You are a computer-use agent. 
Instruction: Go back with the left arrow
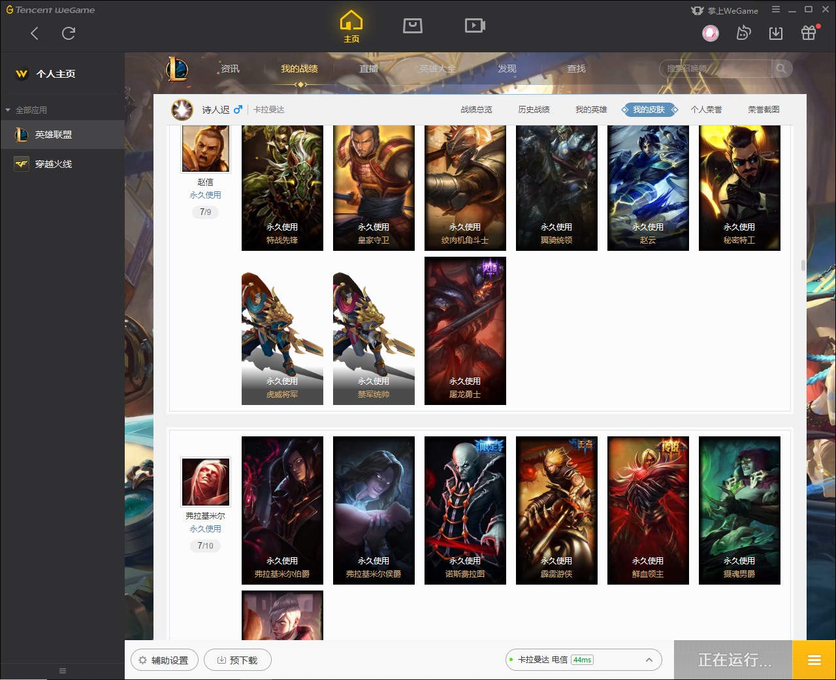pyautogui.click(x=35, y=33)
